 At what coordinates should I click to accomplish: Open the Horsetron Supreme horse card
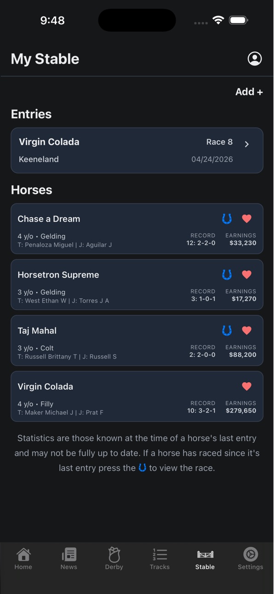[137, 285]
